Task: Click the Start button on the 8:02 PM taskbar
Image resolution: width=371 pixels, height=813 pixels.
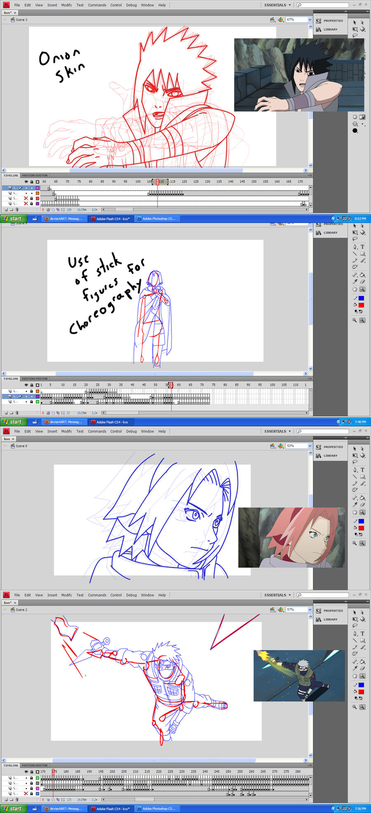Action: pyautogui.click(x=13, y=219)
